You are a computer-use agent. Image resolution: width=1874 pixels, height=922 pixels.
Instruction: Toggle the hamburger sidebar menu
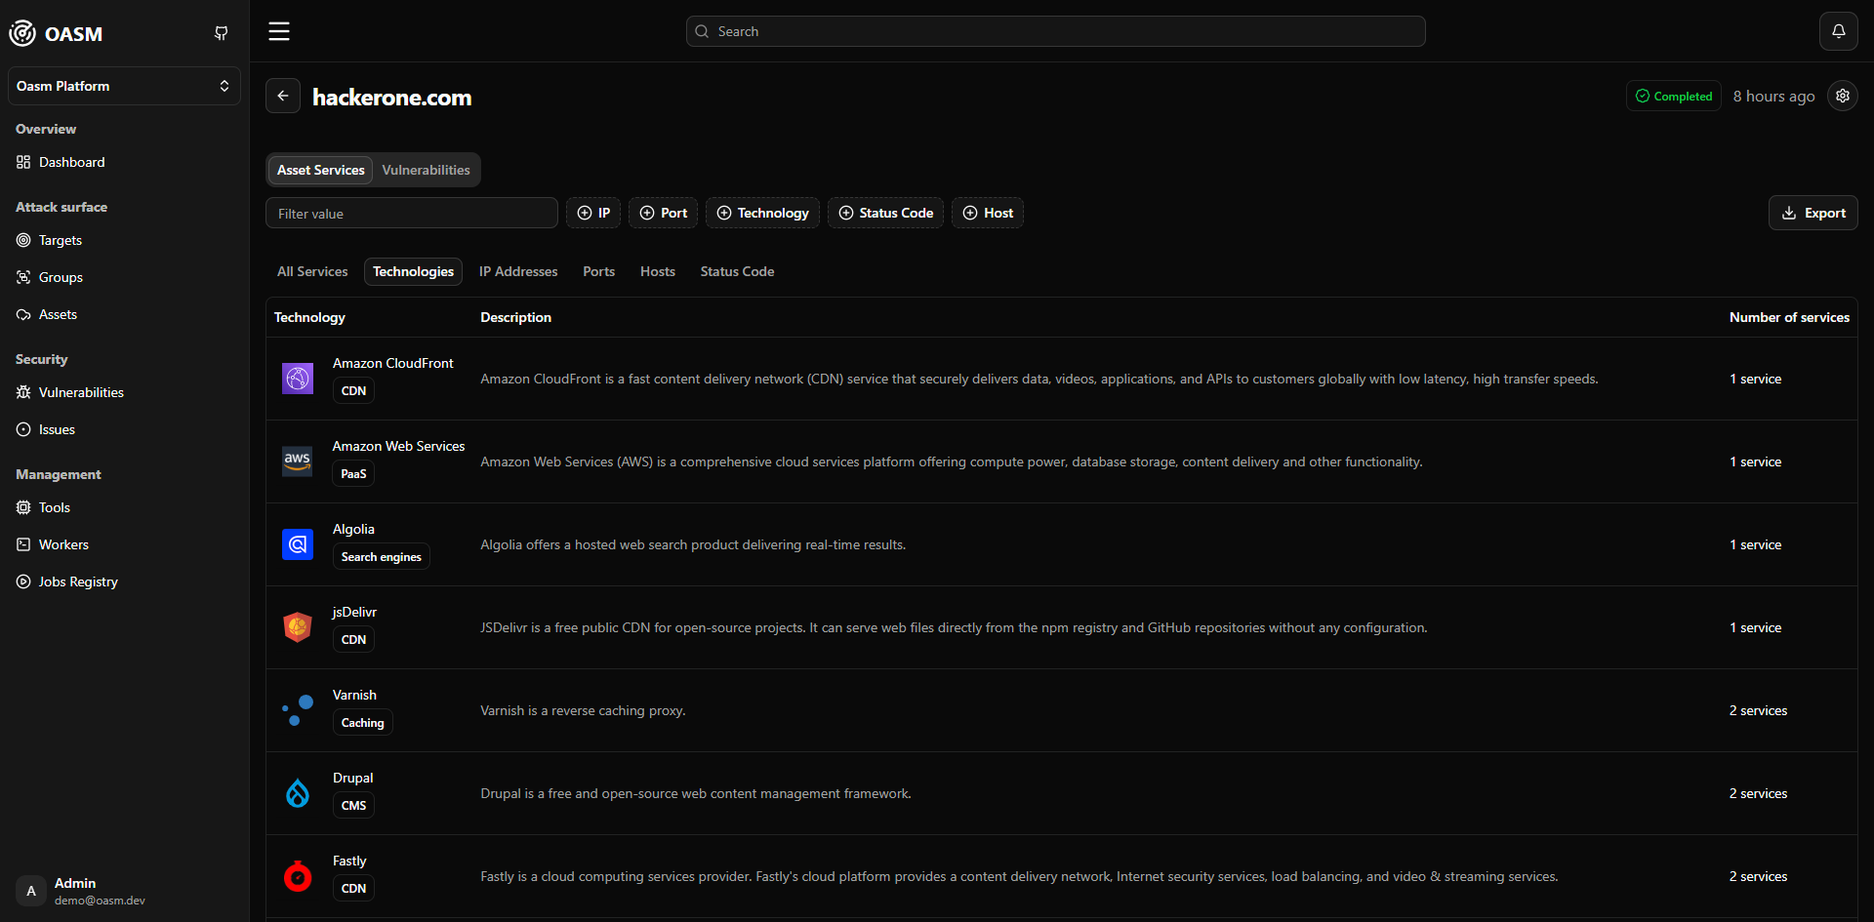[279, 31]
